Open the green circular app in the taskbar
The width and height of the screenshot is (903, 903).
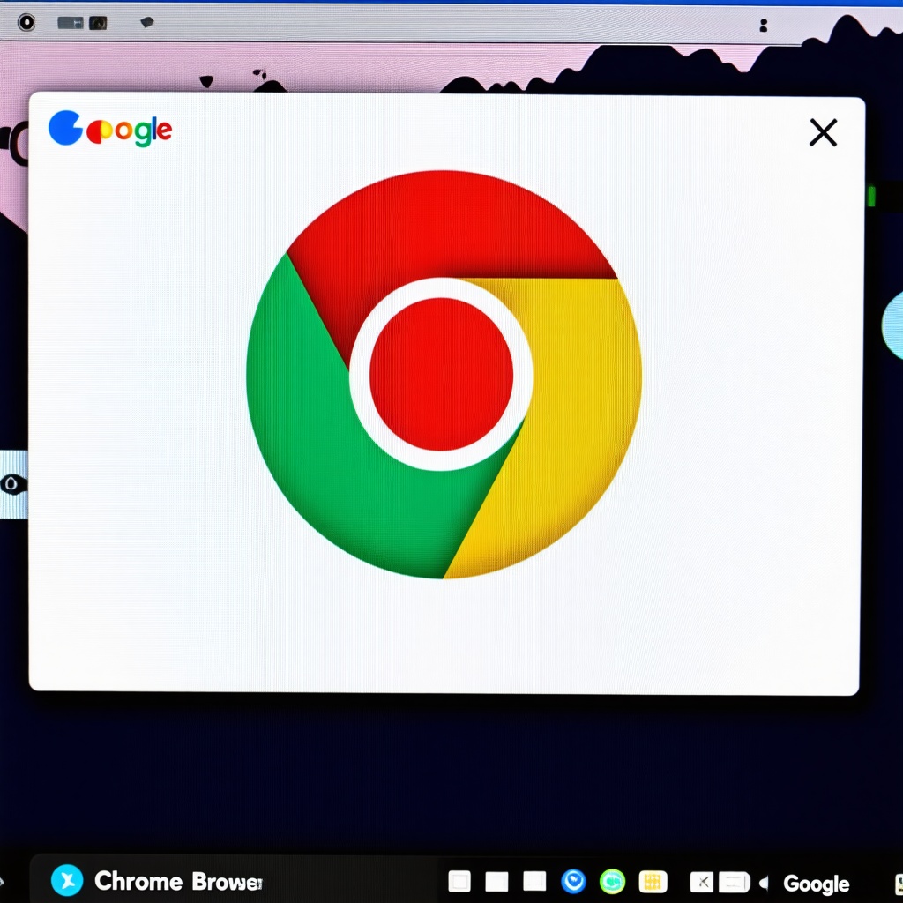coord(612,881)
